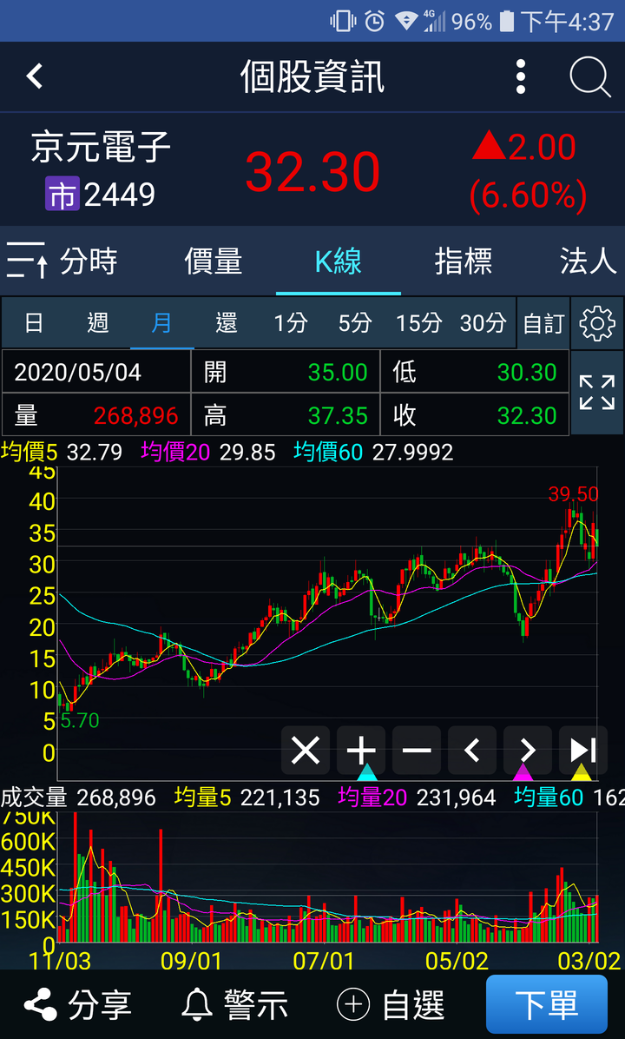Viewport: 625px width, 1039px height.
Task: Tap open price 35.00
Action: click(338, 373)
